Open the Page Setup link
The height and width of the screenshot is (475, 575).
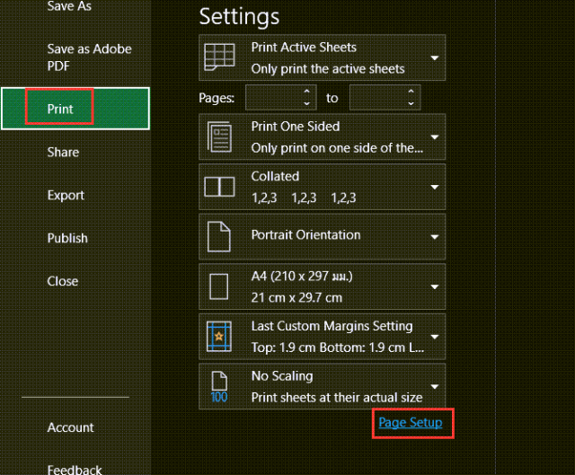411,423
